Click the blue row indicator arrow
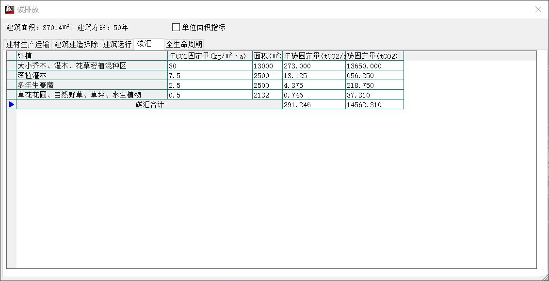 click(12, 104)
